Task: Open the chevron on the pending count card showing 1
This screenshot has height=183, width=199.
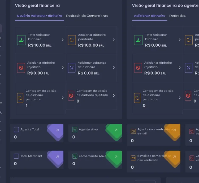Action: click(63, 98)
